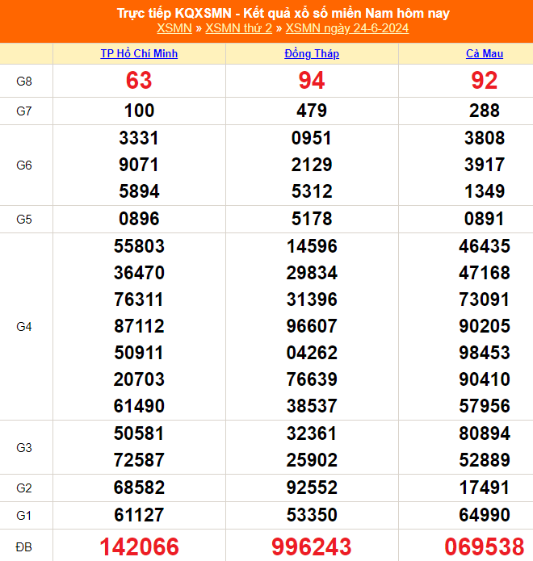The image size is (533, 561).
Task: Select the G7 row label
Action: [24, 111]
